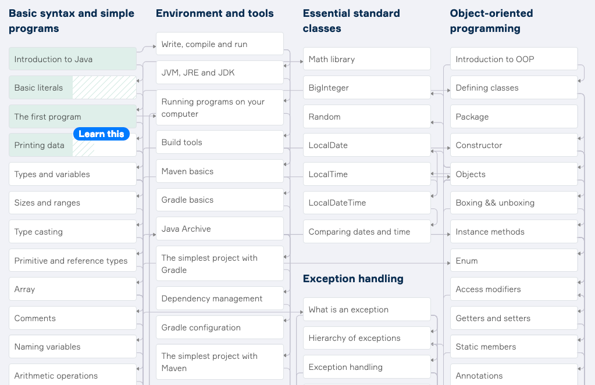Click the Gradle configuration card
This screenshot has width=595, height=385.
pos(219,327)
